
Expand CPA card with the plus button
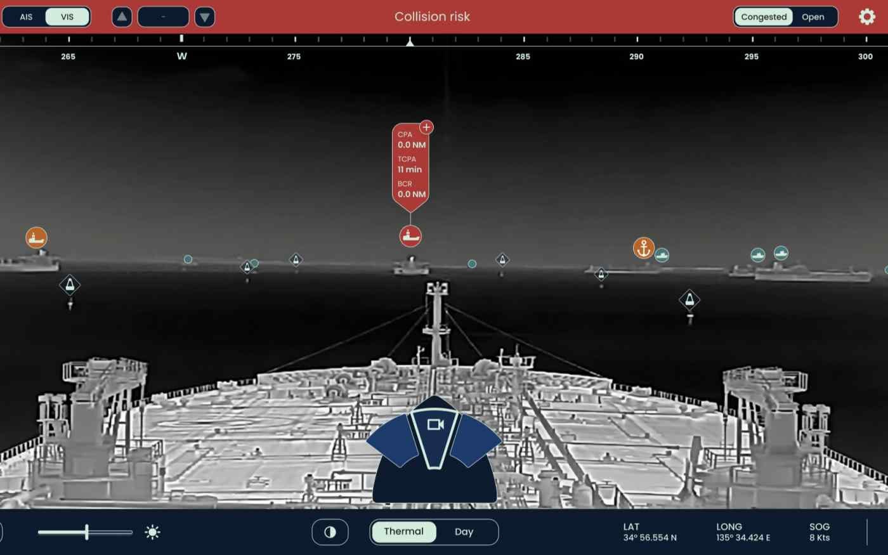point(426,127)
